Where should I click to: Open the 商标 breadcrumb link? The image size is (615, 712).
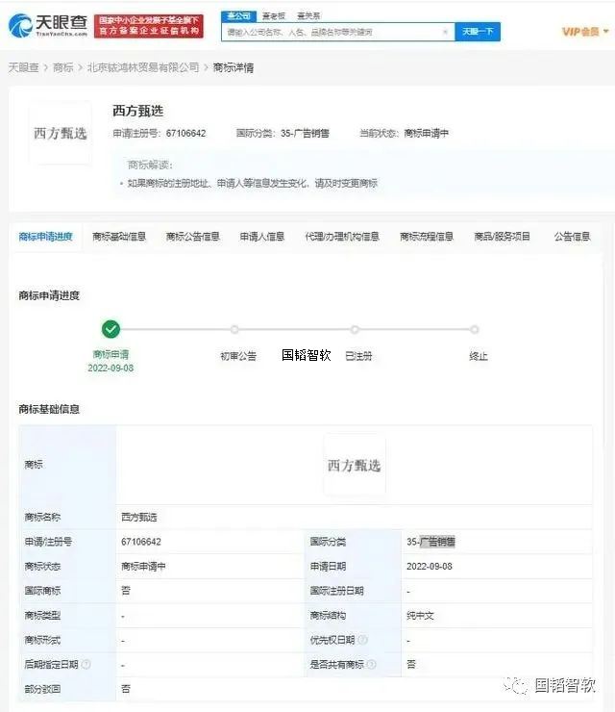(63, 67)
